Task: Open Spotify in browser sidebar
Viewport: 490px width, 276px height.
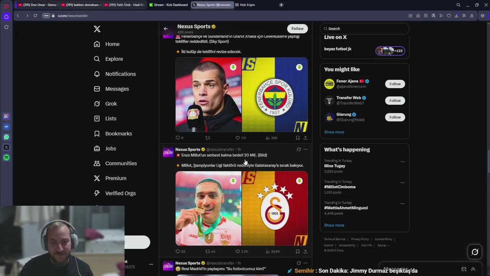Action: pyautogui.click(x=6, y=158)
